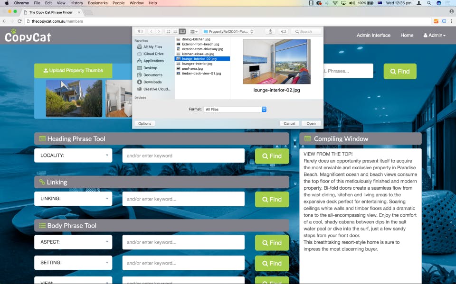This screenshot has width=456, height=284.
Task: Cancel the file dialog
Action: 289,123
